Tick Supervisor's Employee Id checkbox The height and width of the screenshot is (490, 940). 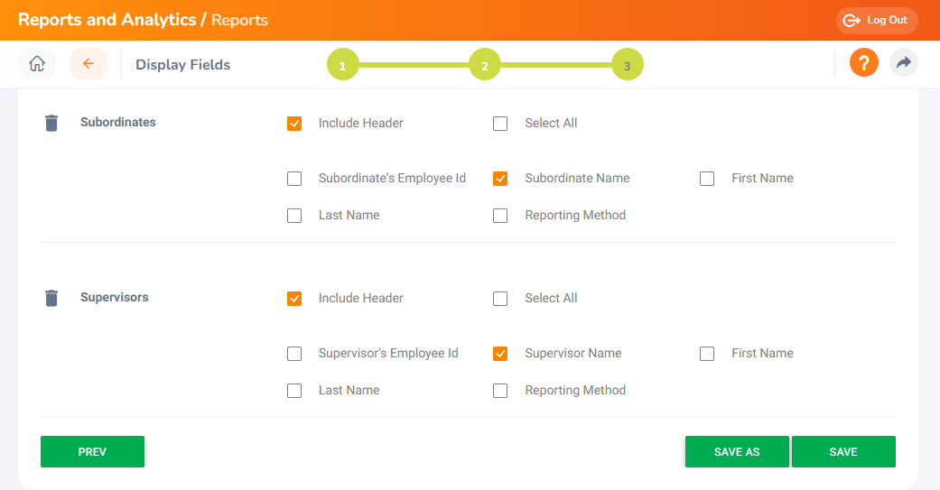294,354
